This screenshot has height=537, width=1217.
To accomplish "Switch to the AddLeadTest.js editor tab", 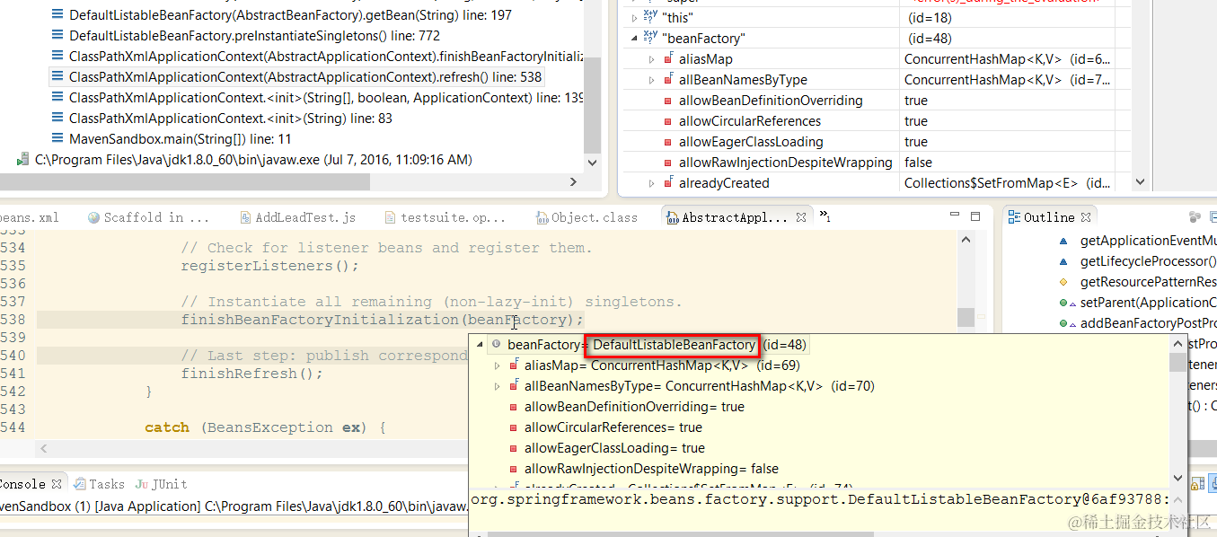I will click(298, 217).
